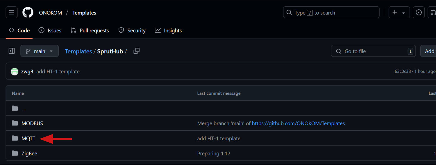This screenshot has width=436, height=165.
Task: Click the ONOKOM/Templates GitHub URL link
Action: [298, 123]
